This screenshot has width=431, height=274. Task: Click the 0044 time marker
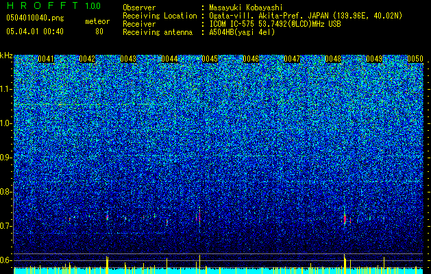point(169,59)
